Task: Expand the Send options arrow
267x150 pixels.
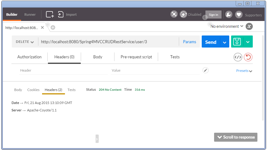Action: pos(225,42)
